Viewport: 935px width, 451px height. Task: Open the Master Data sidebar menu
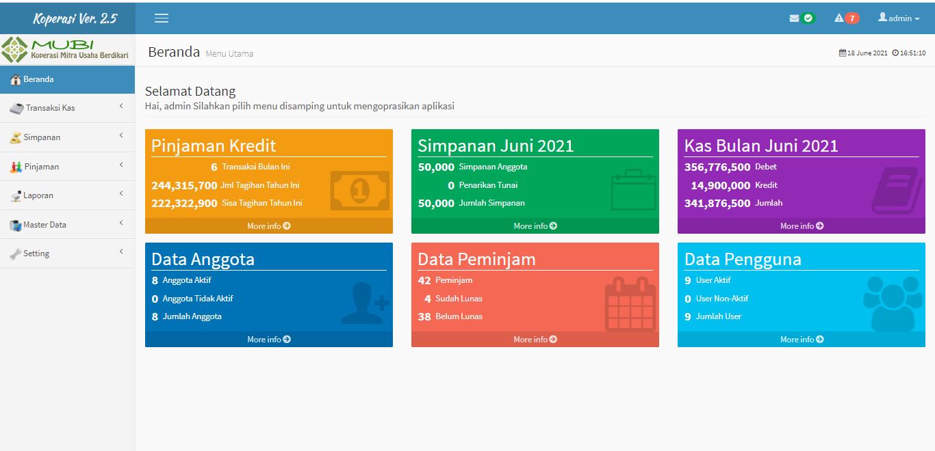coord(67,224)
